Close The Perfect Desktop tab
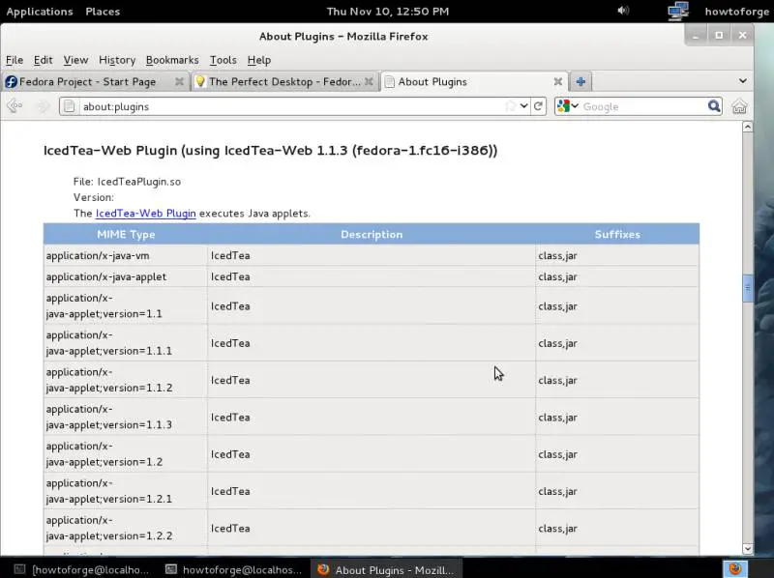 coord(369,82)
